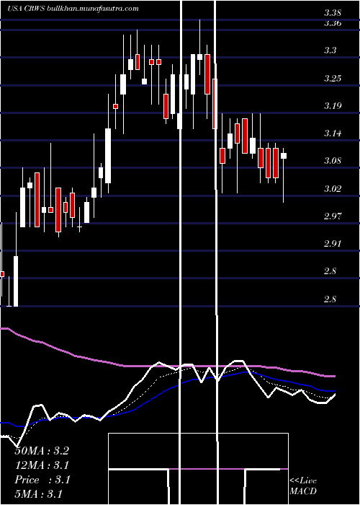Click the 3.3 price axis label

(330, 50)
